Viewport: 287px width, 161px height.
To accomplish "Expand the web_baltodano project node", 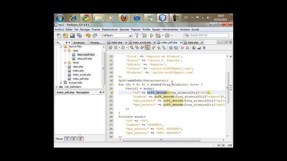I will 57,87.
